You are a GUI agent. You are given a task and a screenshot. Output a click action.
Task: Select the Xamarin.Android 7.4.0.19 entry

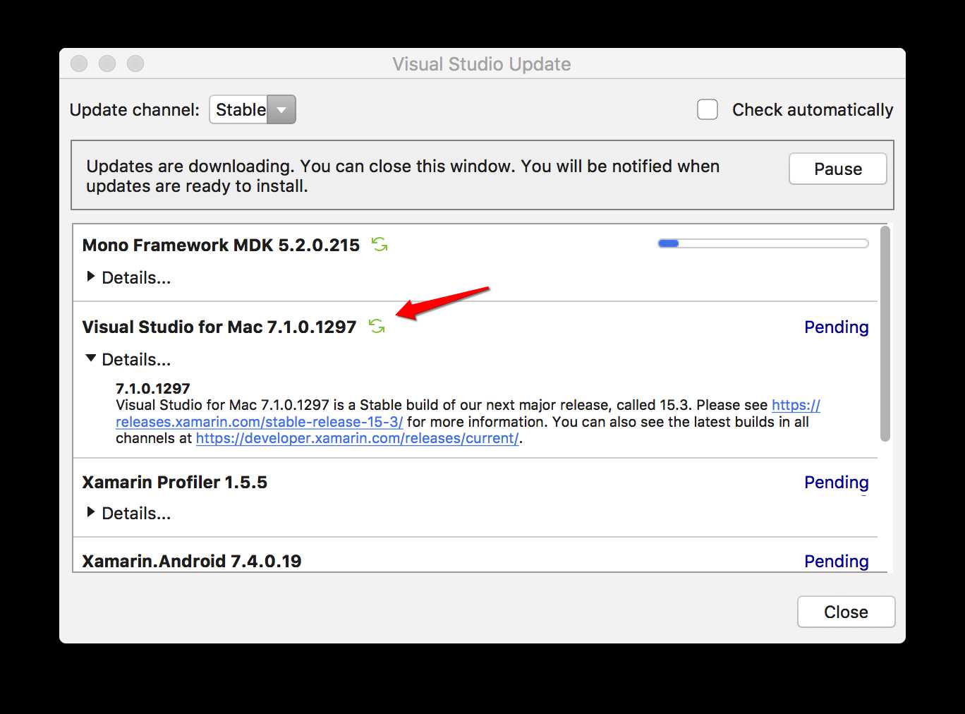pos(192,561)
